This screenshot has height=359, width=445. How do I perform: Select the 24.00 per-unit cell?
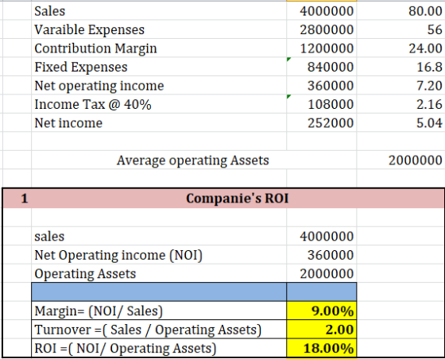click(x=400, y=48)
